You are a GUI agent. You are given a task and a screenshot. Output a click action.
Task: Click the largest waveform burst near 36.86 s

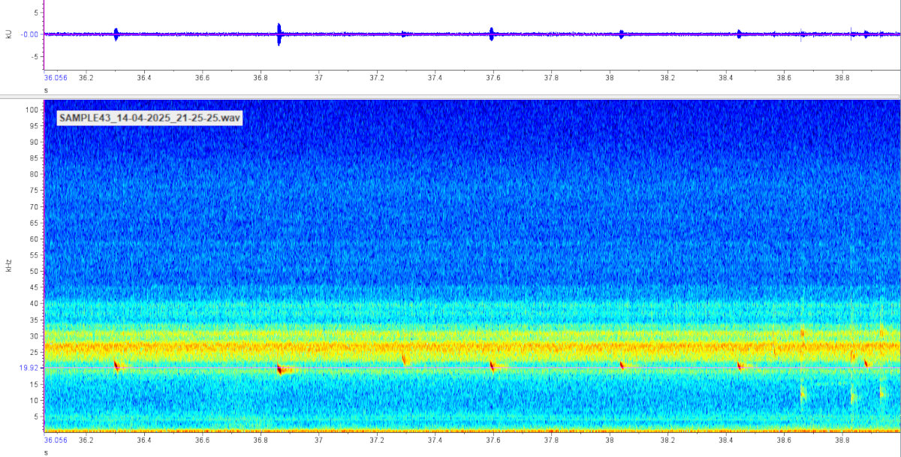(x=279, y=34)
